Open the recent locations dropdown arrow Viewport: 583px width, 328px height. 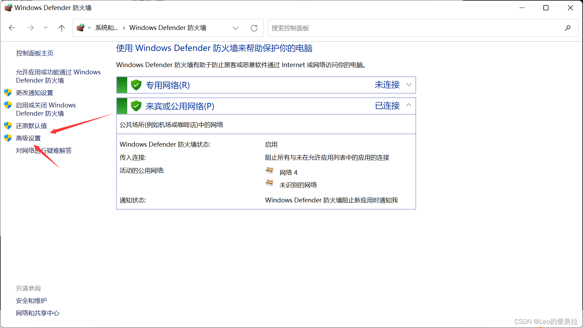tap(46, 28)
